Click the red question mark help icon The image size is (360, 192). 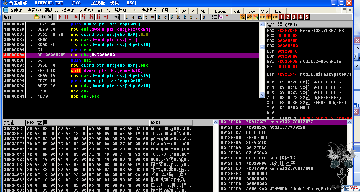click(x=227, y=17)
